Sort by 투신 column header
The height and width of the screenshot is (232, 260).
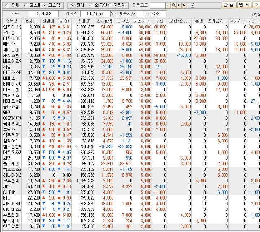pyautogui.click(x=159, y=21)
